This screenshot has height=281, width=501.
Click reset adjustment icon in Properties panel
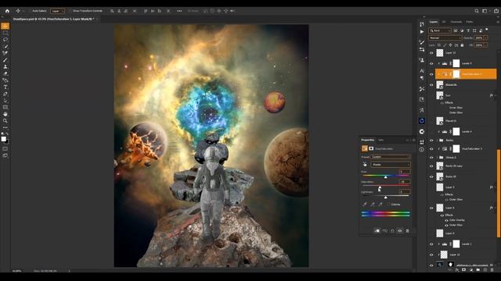point(392,231)
